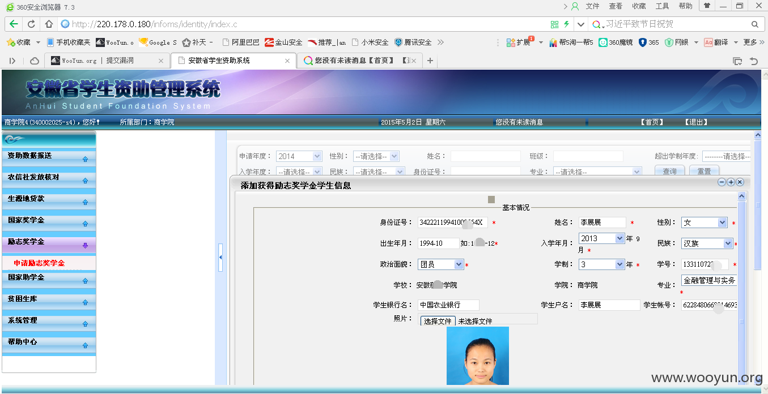Open 政治面貌 团员 dropdown
This screenshot has height=394, width=768.
tap(441, 264)
